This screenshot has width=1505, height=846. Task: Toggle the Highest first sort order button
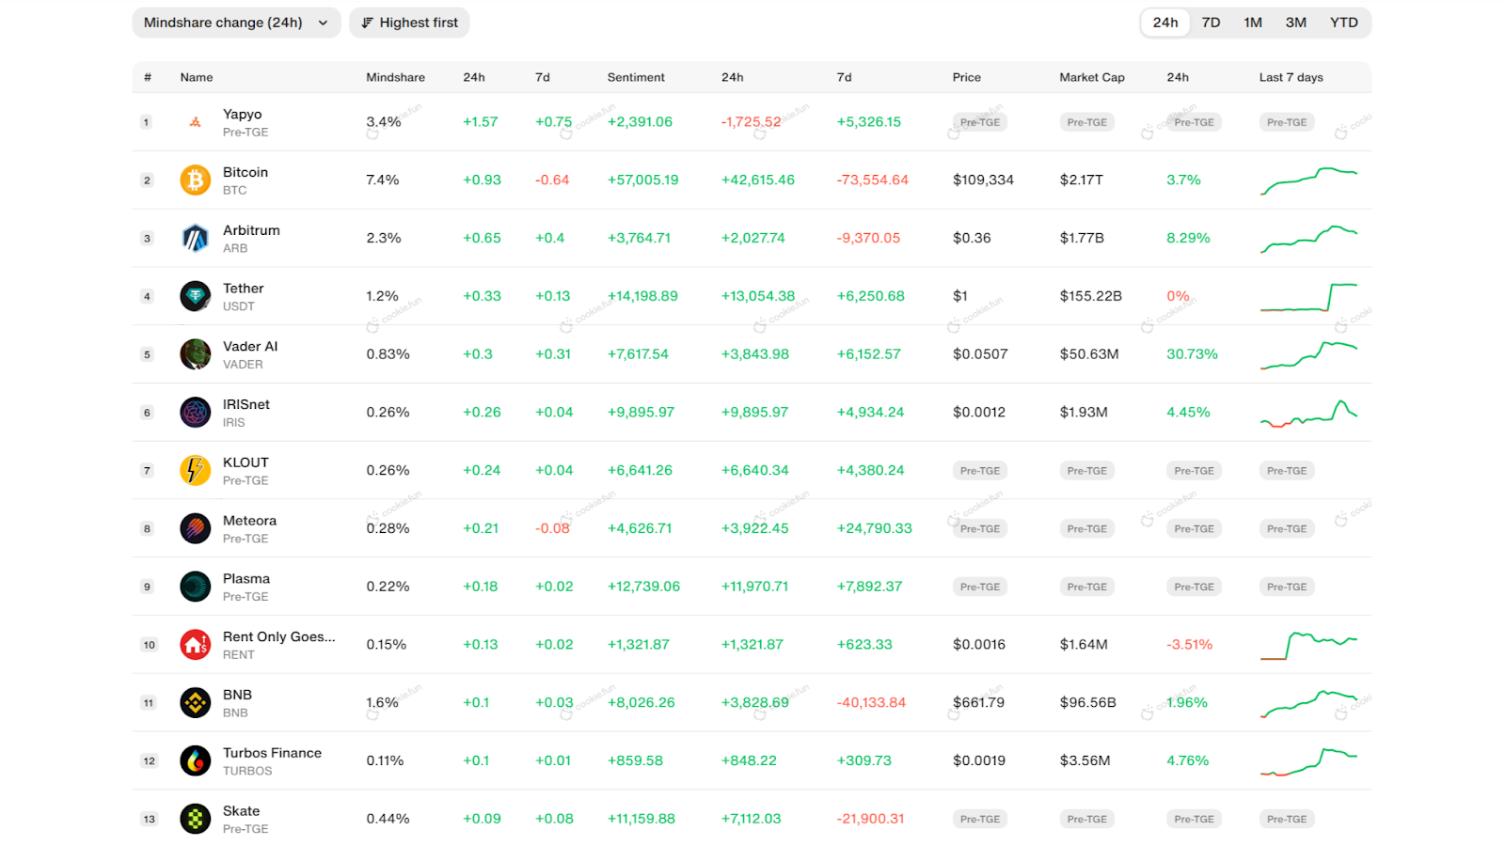pos(409,23)
